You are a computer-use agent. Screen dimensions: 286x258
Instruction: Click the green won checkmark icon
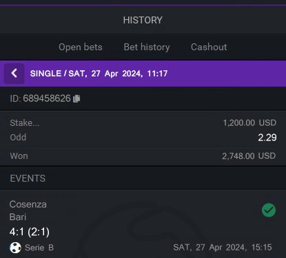(269, 210)
